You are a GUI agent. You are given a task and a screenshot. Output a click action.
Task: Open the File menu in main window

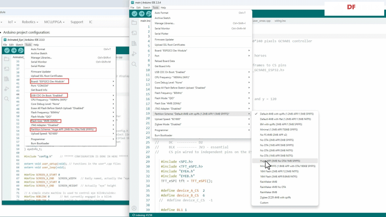[132, 7]
